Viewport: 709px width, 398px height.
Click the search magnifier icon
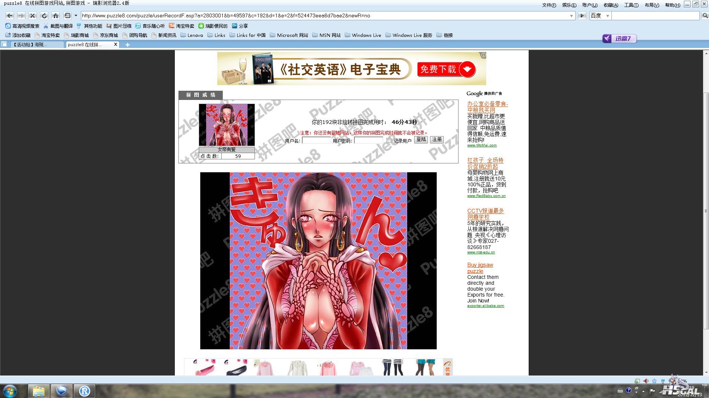[705, 15]
